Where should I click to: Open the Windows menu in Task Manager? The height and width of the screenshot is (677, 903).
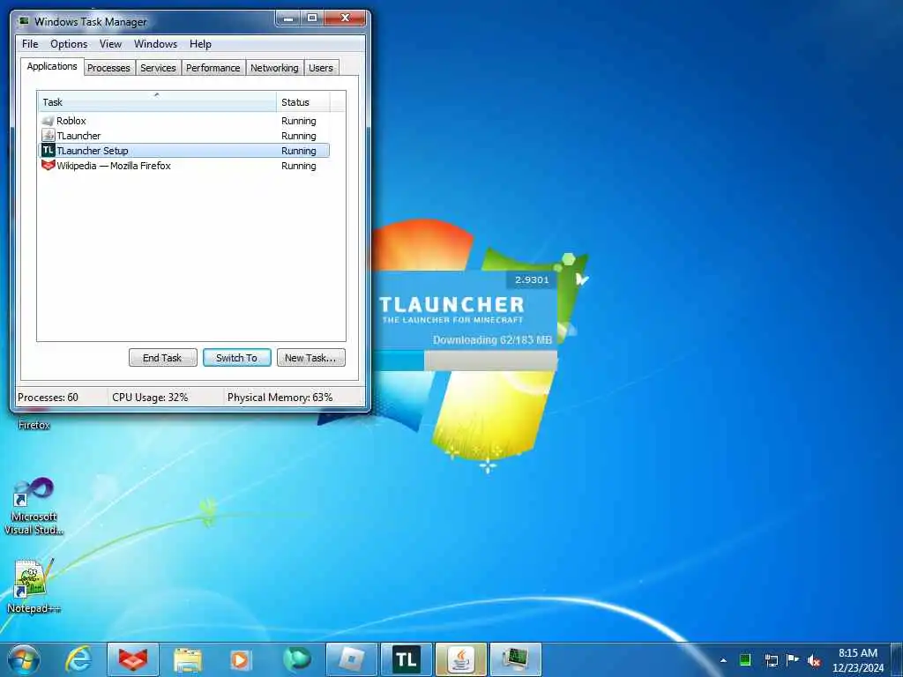pos(155,44)
